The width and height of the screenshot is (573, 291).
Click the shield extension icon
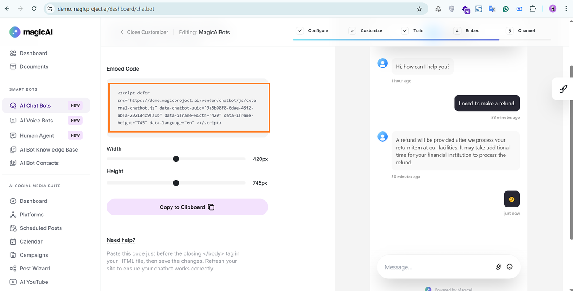[x=452, y=8]
